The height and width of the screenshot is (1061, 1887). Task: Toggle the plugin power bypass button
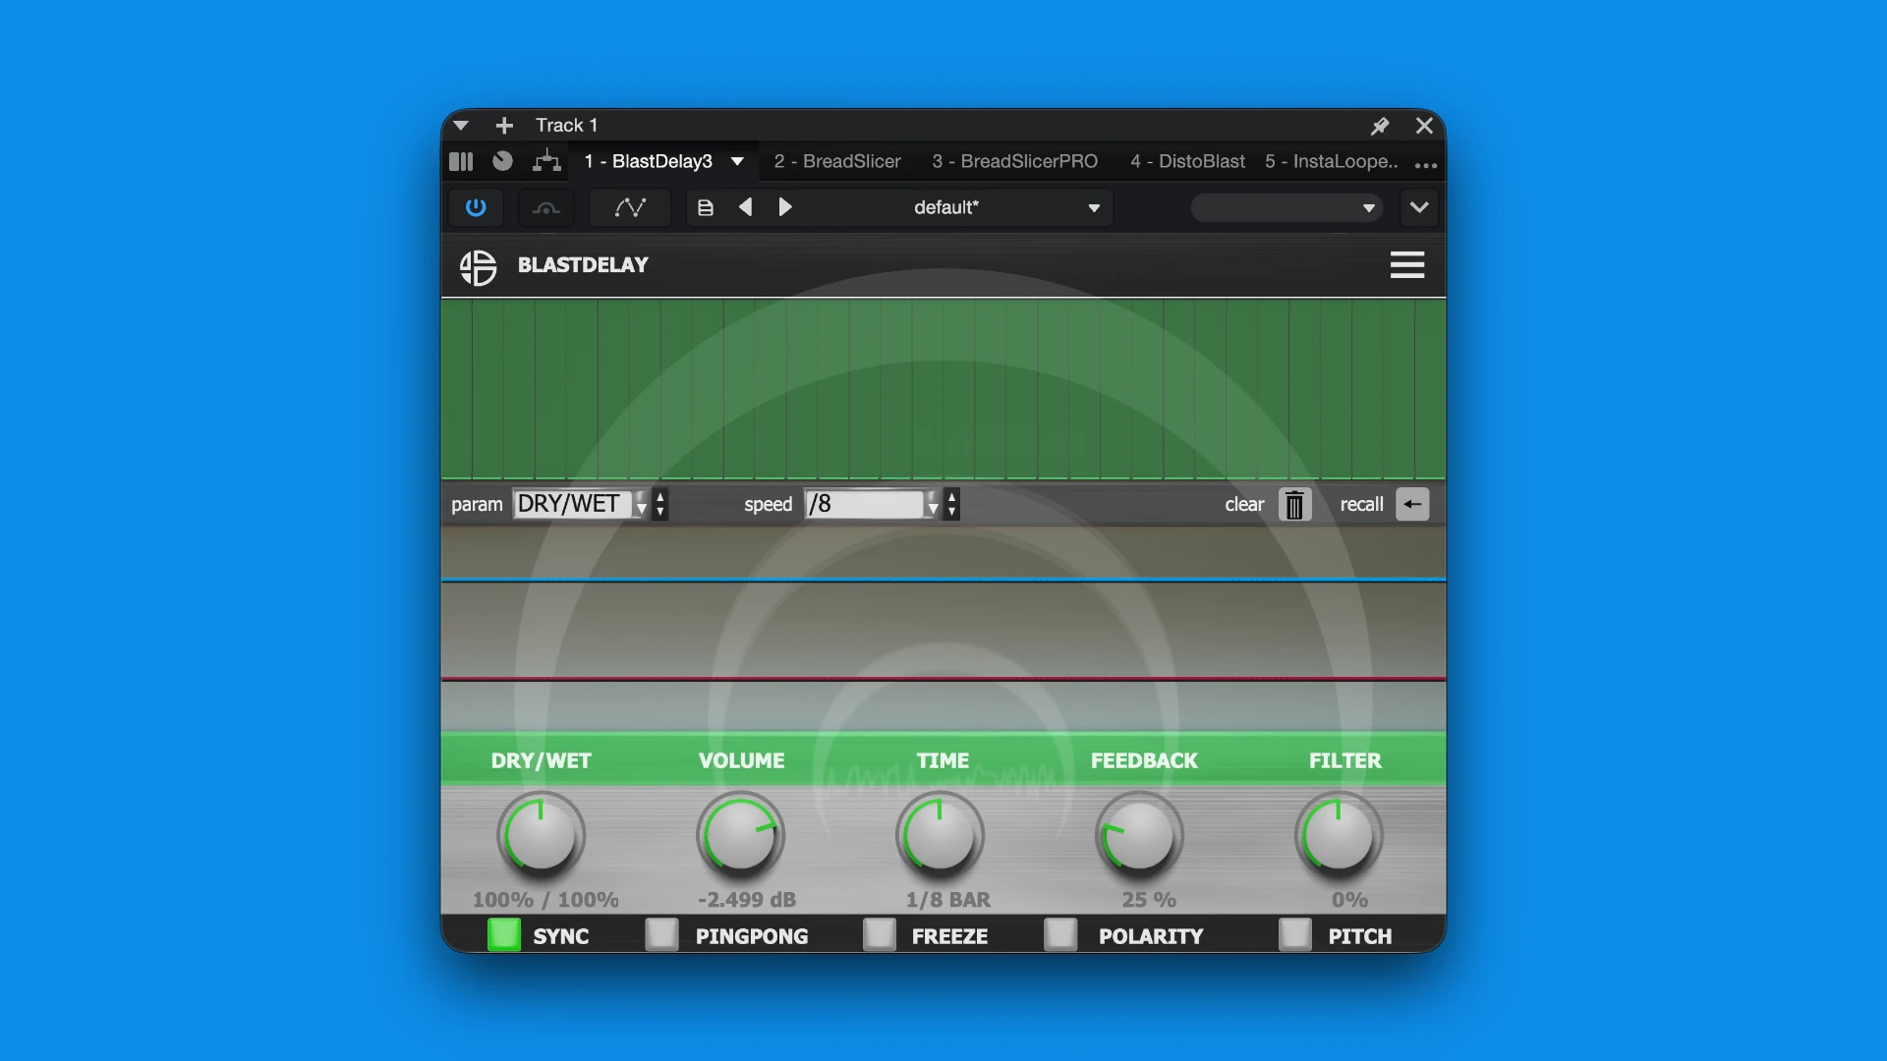click(476, 207)
